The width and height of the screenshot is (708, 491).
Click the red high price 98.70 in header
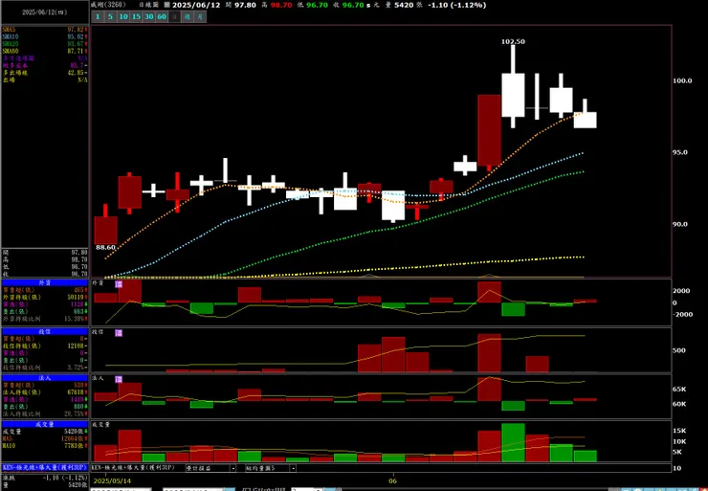coord(281,5)
